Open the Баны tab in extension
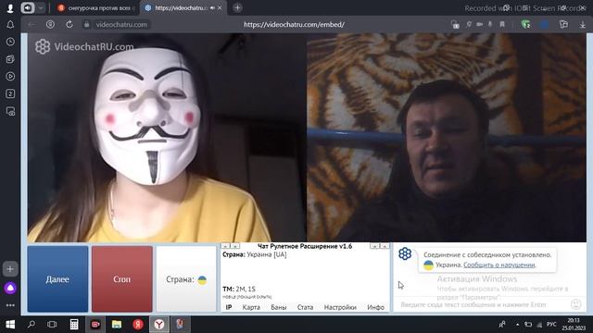The image size is (593, 333). click(279, 307)
